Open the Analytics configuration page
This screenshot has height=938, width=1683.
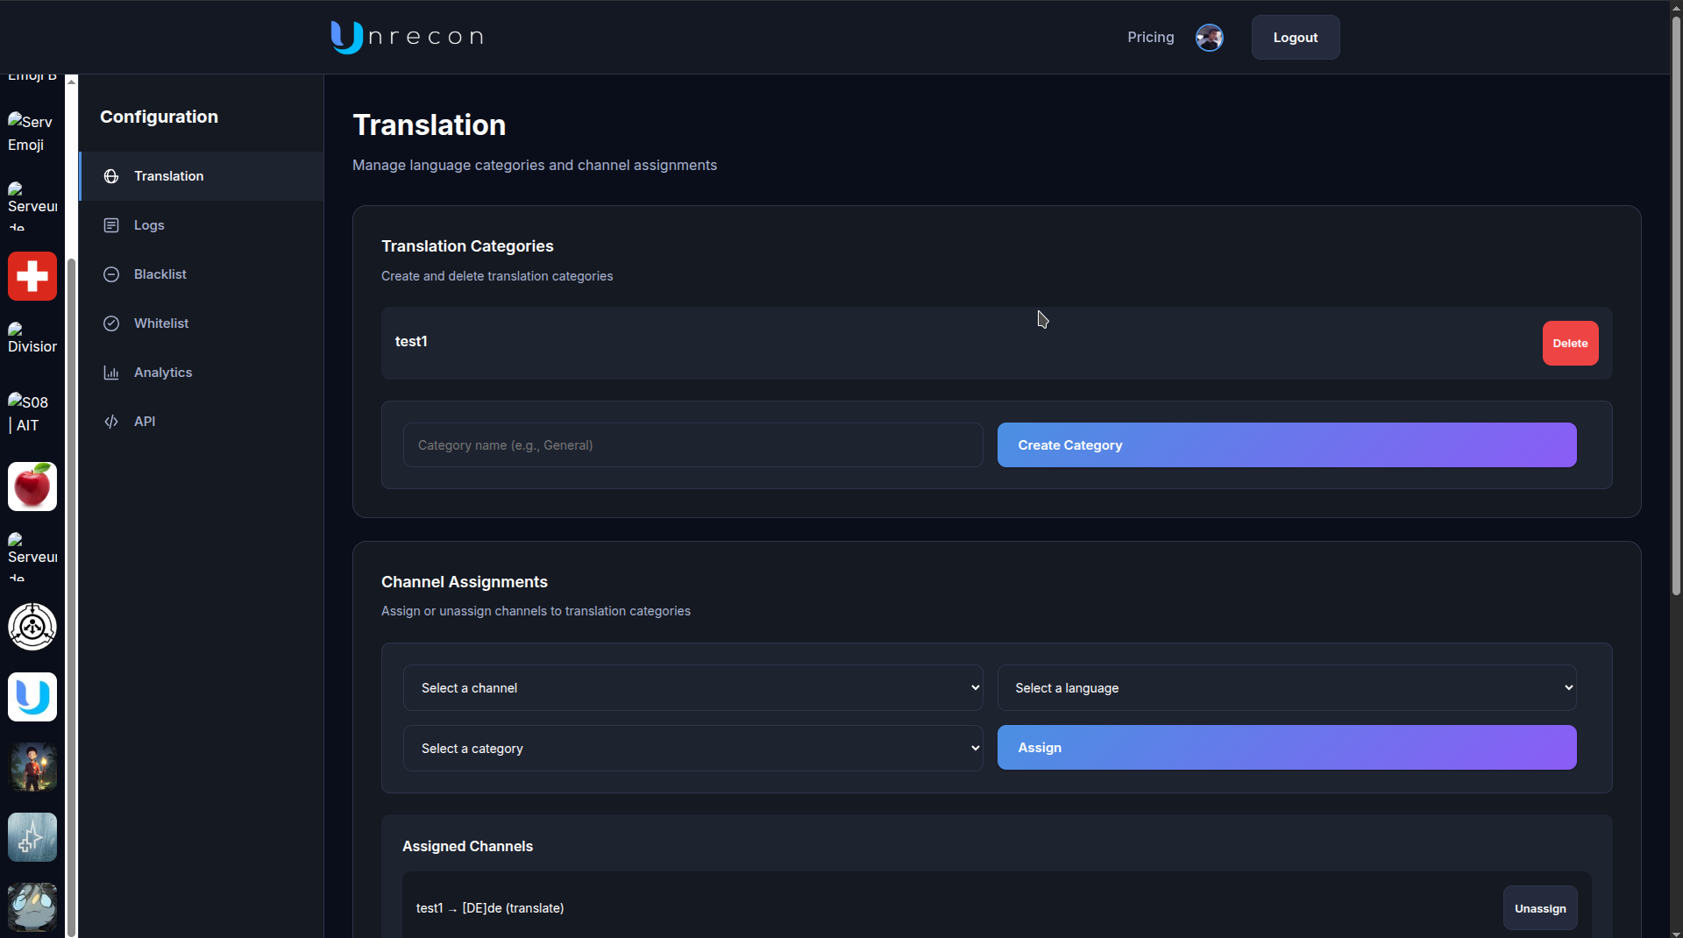(x=202, y=373)
